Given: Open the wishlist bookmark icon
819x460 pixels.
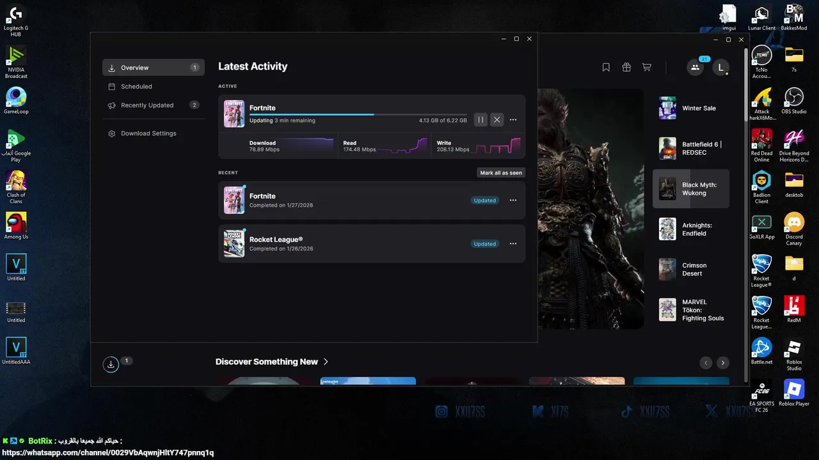Looking at the screenshot, I should coord(606,67).
